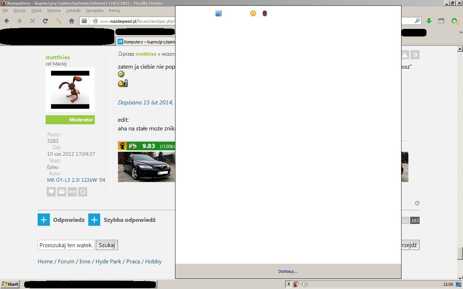The height and width of the screenshot is (289, 463).
Task: Click the Szukaj button
Action: point(107,245)
